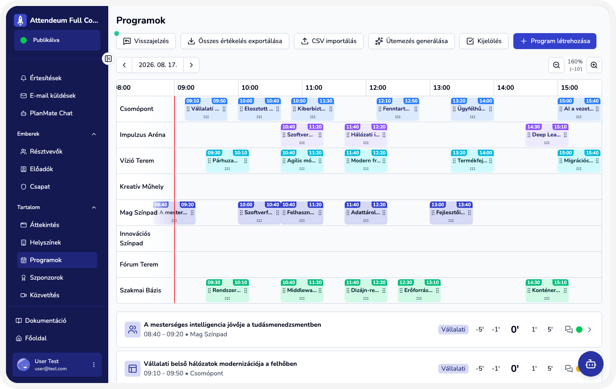The height and width of the screenshot is (389, 616).
Task: Open session type icon for mesterséges intelligencia program
Action: click(133, 330)
